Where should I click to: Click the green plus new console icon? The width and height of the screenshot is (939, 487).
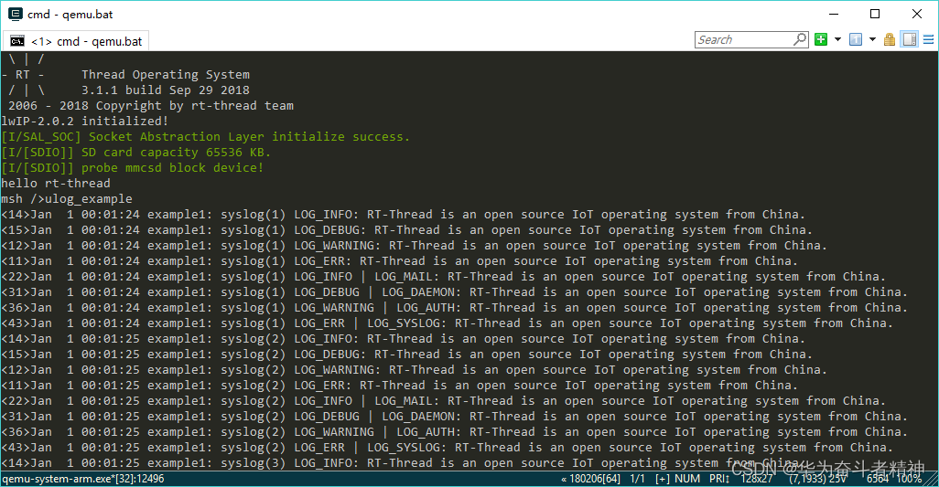pyautogui.click(x=821, y=39)
